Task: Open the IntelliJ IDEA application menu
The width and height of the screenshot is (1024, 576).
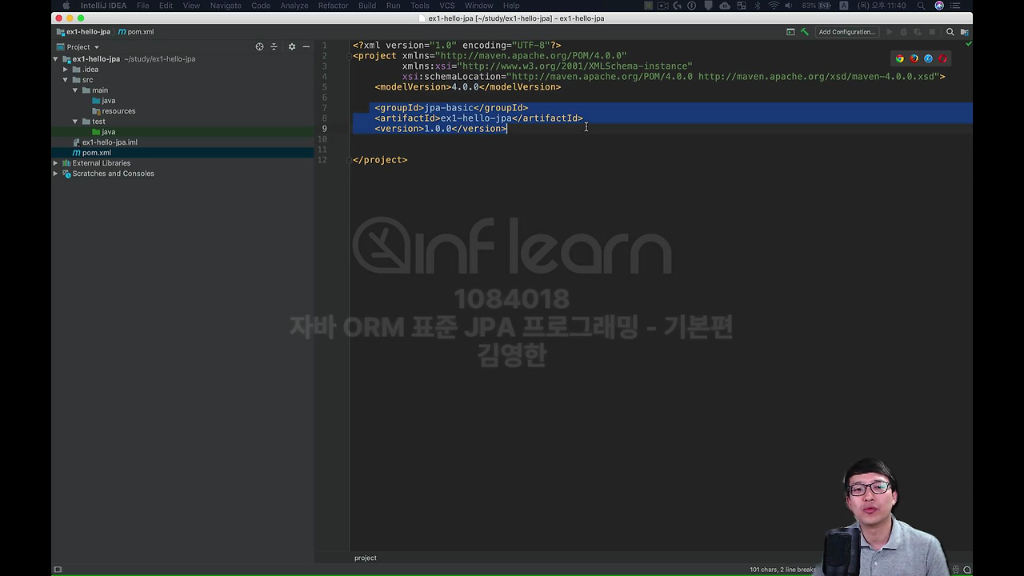Action: 103,6
